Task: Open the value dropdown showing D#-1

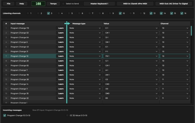Action: [131, 42]
